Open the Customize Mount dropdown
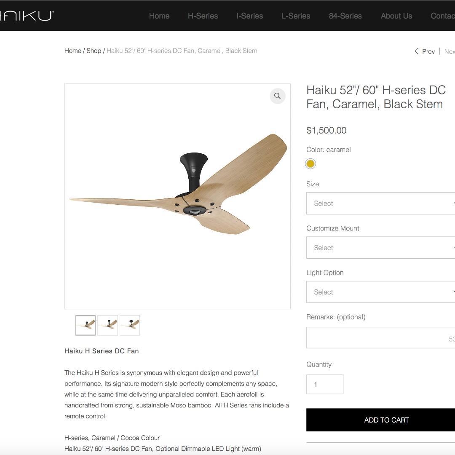This screenshot has width=455, height=455. pyautogui.click(x=379, y=248)
